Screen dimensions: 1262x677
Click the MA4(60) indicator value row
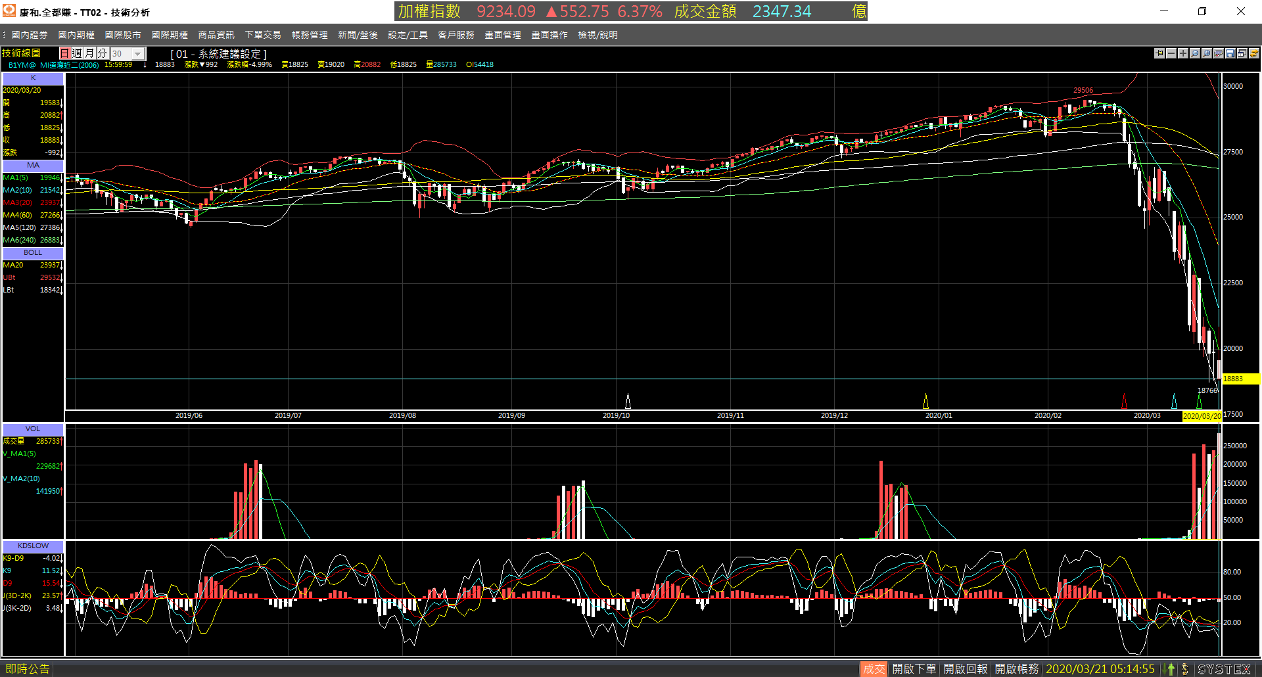[33, 215]
